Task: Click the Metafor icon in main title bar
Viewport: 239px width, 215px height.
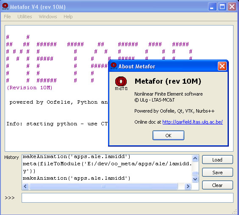Action: click(x=5, y=7)
